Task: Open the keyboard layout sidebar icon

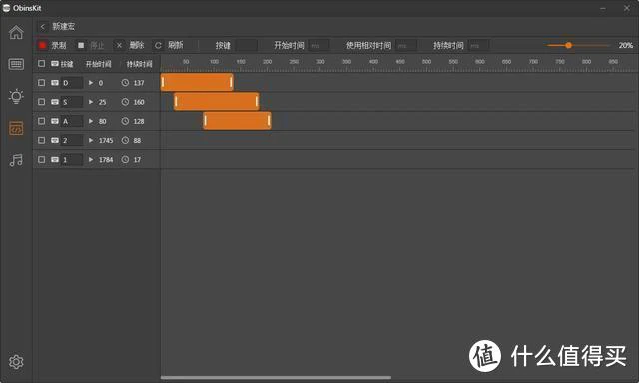Action: [x=16, y=64]
